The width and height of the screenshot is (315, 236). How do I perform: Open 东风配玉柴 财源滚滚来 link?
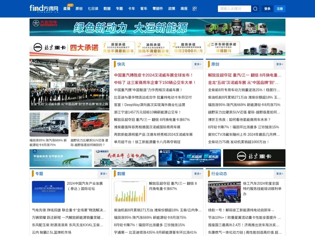pyautogui.click(x=67, y=225)
